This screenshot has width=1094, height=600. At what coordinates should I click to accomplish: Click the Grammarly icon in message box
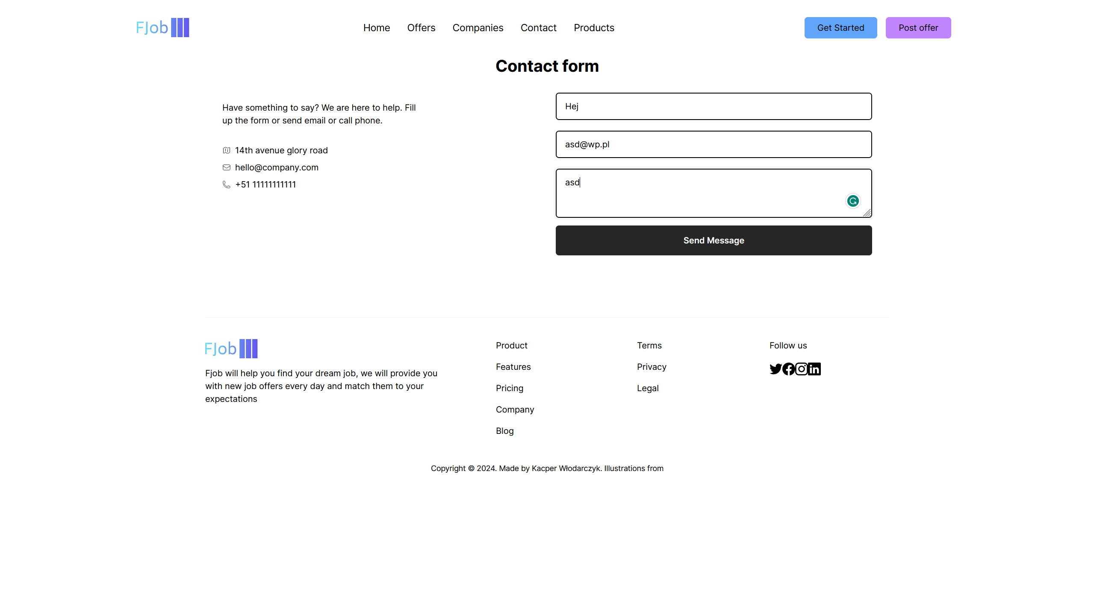pos(853,201)
